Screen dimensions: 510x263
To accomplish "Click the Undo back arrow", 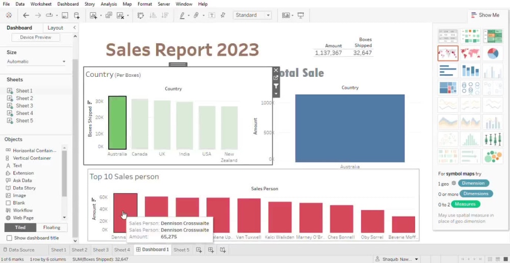I will 26,15.
